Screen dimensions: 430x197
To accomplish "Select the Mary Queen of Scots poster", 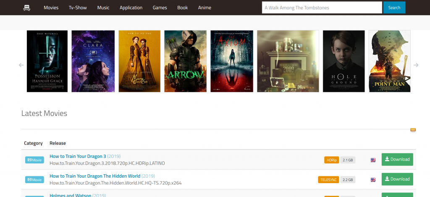I will 139,61.
